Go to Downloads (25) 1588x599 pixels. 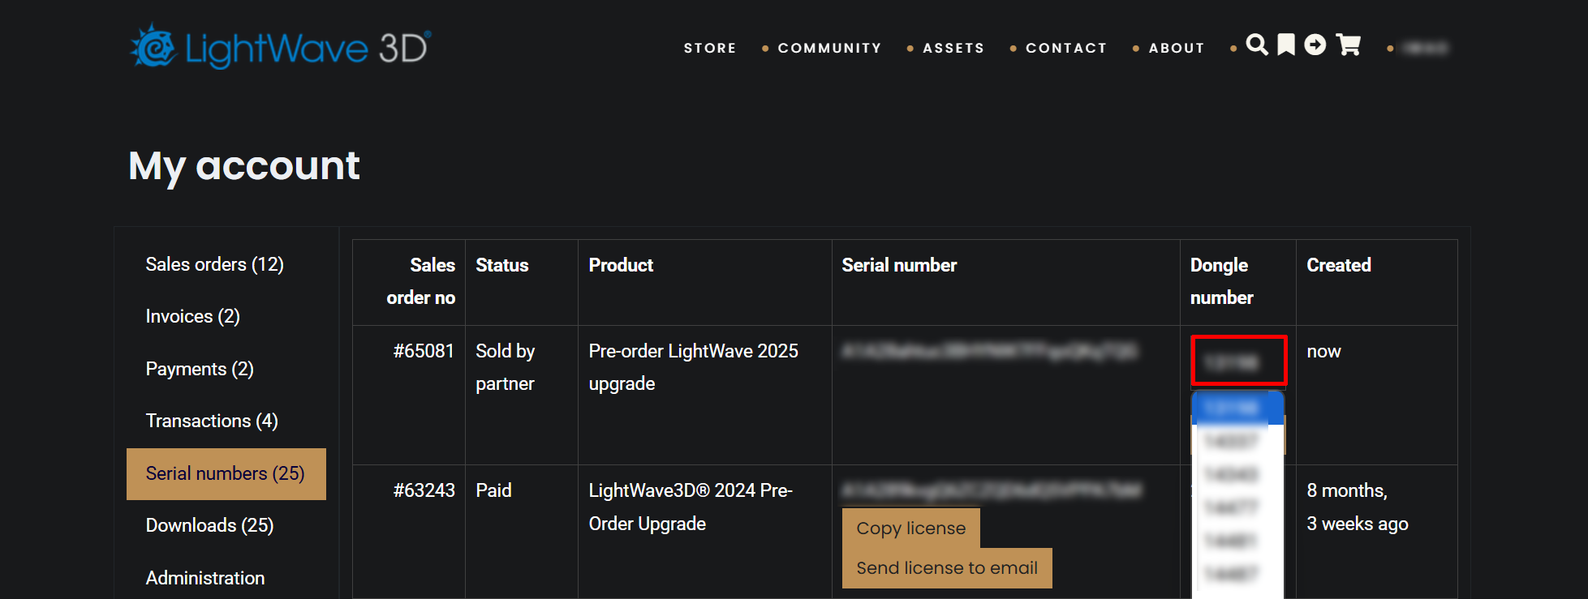209,525
